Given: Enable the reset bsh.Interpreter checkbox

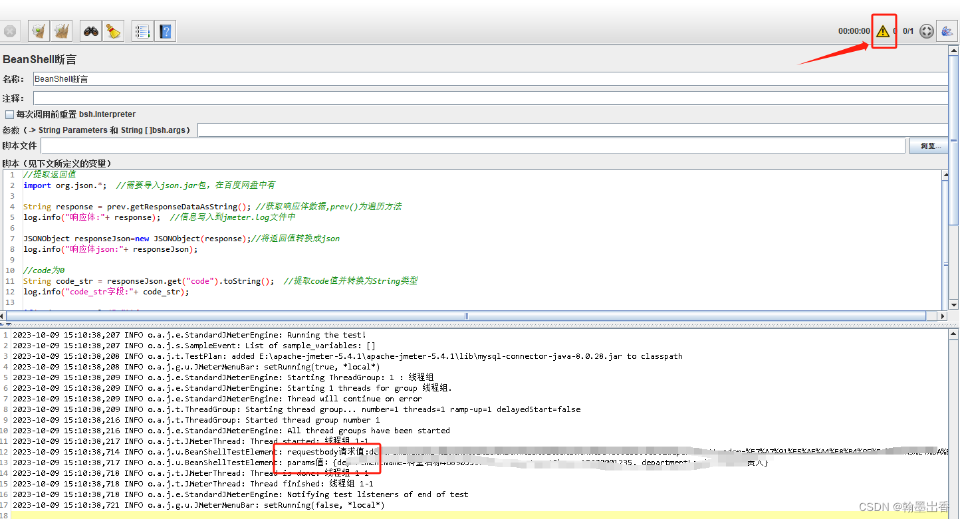Looking at the screenshot, I should point(10,114).
